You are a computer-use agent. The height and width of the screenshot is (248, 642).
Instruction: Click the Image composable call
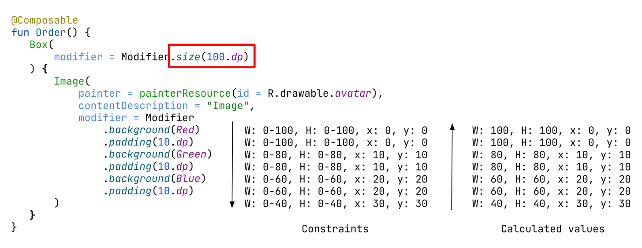click(69, 81)
